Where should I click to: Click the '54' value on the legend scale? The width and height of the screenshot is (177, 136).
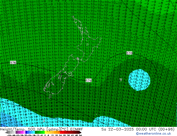[80, 135]
